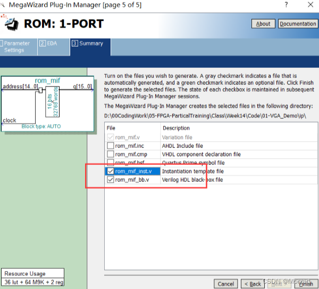This screenshot has height=289, width=319.
Task: Click the clock port label
Action: tap(10, 120)
